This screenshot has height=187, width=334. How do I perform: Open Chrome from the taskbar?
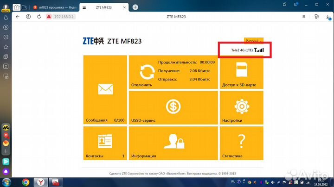26,182
